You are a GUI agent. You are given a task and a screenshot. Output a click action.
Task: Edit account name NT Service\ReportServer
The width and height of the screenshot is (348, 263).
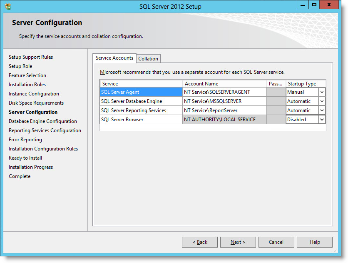(x=225, y=110)
